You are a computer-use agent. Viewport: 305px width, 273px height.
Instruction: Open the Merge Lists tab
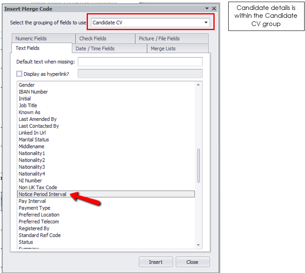click(163, 49)
